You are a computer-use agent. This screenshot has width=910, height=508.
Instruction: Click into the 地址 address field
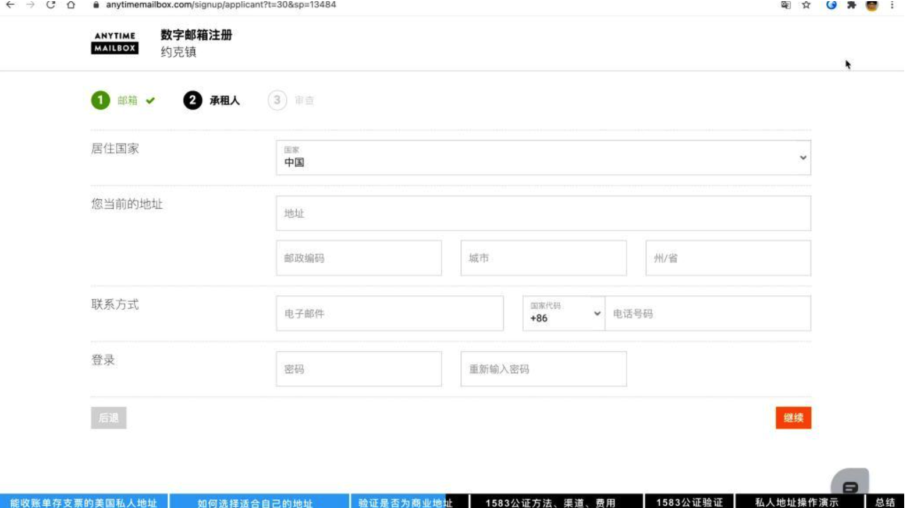(x=543, y=213)
